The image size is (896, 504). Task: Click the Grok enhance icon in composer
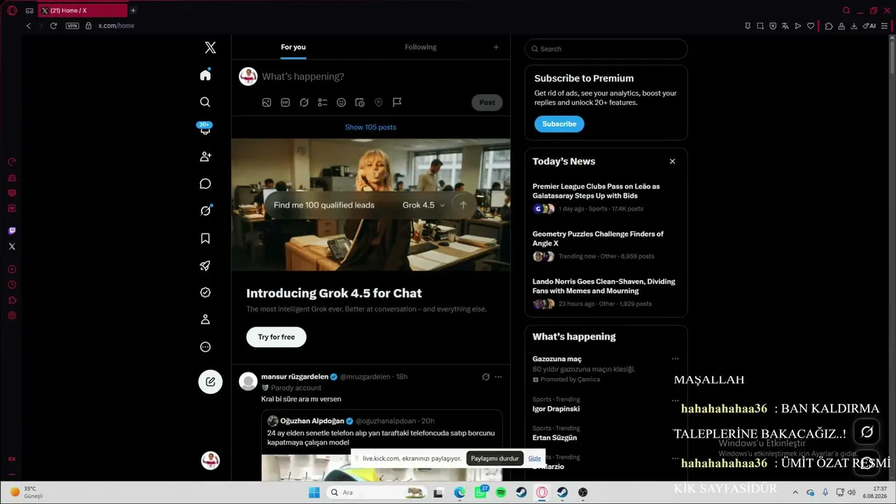[x=304, y=102]
